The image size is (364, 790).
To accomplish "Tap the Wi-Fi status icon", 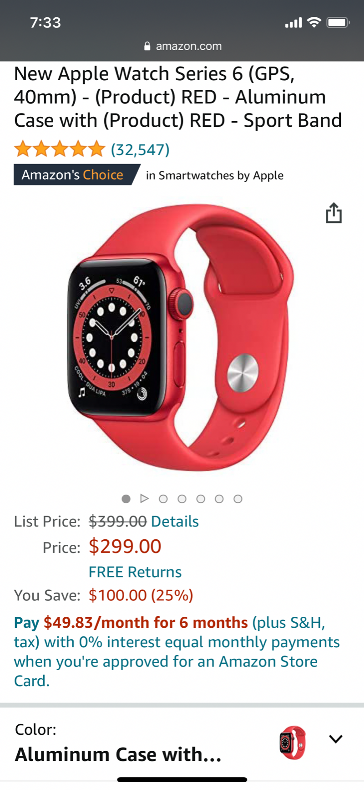I will point(314,22).
